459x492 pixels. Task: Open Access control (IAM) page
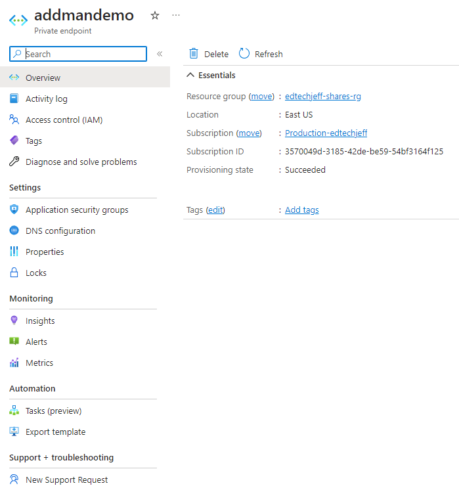click(x=64, y=120)
